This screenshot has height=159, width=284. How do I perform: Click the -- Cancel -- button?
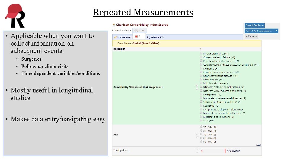pos(251,36)
